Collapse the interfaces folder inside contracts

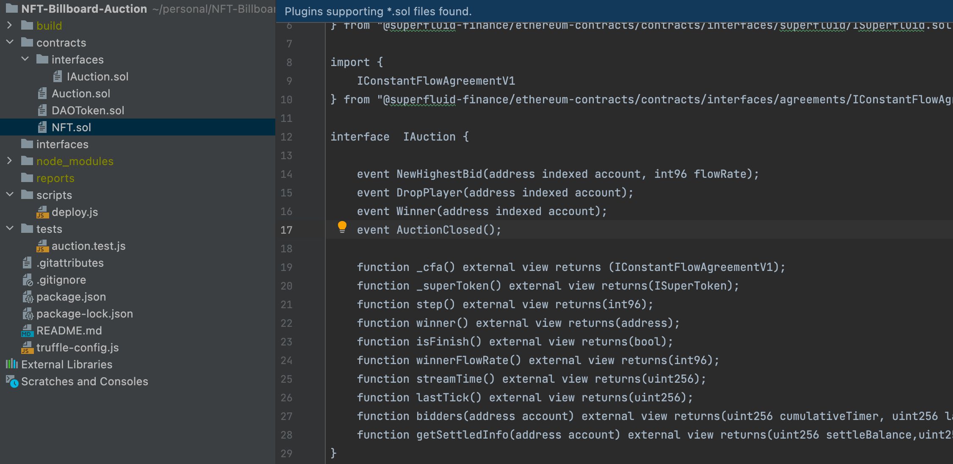(25, 59)
